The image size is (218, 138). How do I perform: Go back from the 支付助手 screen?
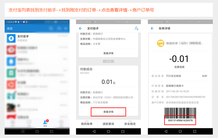click(x=80, y=29)
